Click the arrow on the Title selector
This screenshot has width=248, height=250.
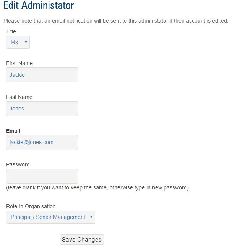coord(26,42)
